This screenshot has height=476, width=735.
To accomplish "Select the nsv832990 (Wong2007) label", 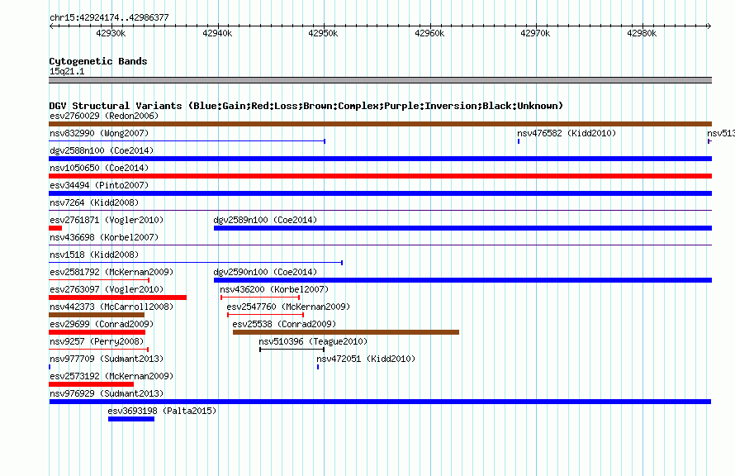I will click(x=99, y=133).
